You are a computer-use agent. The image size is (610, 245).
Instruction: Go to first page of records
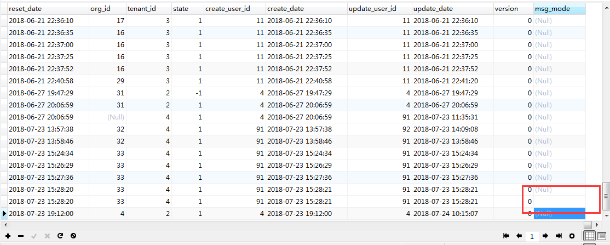[x=507, y=236]
